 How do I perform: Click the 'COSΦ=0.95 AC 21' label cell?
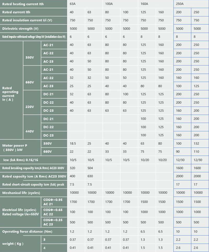[x=54, y=201]
